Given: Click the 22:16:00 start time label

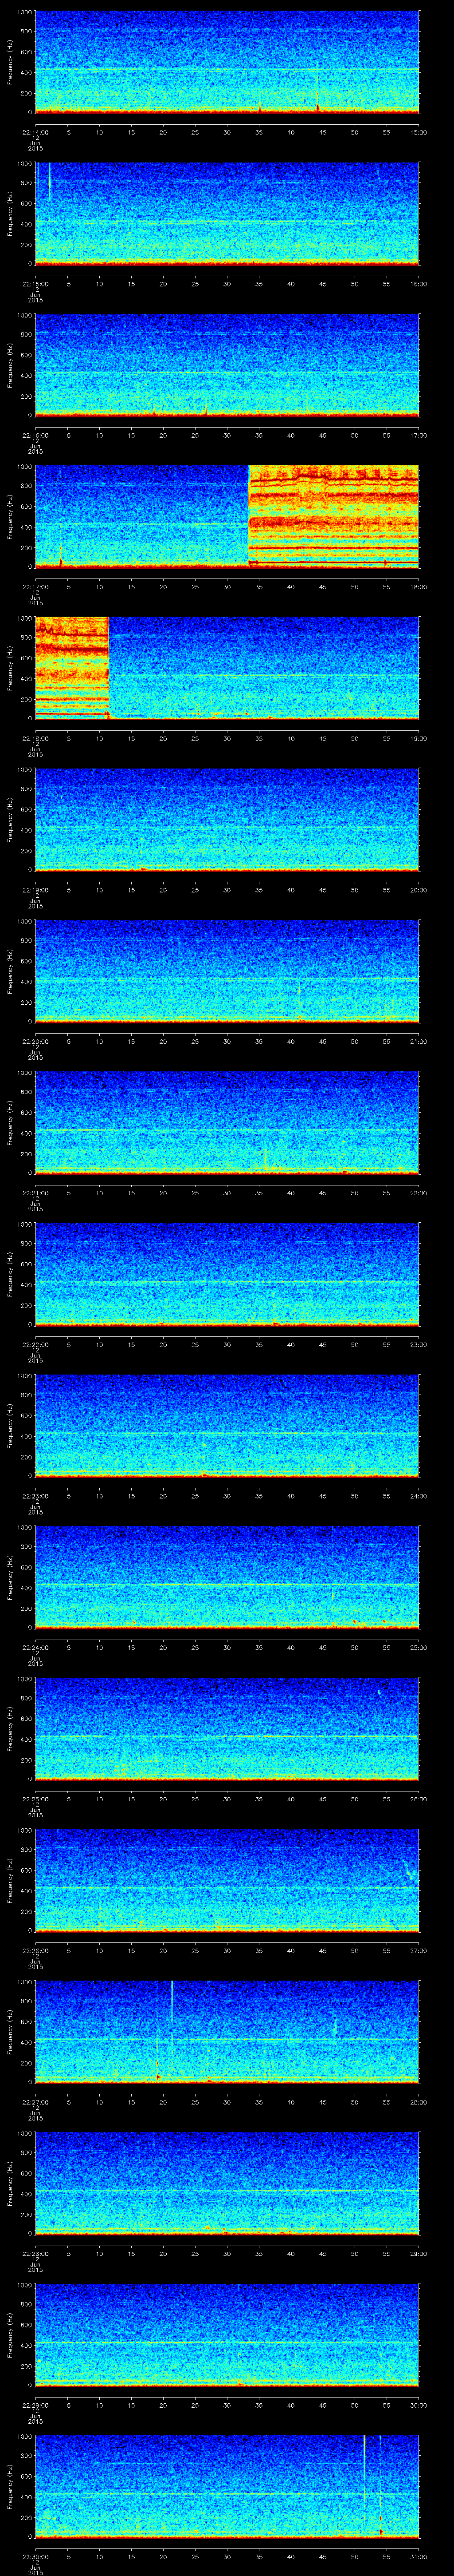Looking at the screenshot, I should pos(35,435).
